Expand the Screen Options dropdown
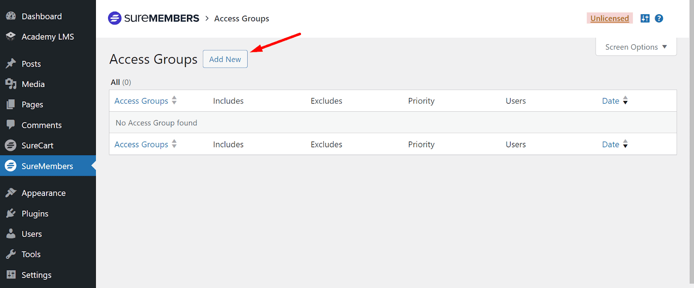Screen dimensions: 694x288 636,47
